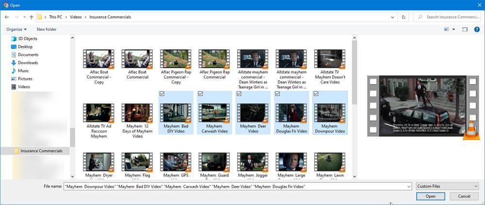
Task: Click Mayhem Bad DIY Video thumbnail
Action: tap(176, 113)
